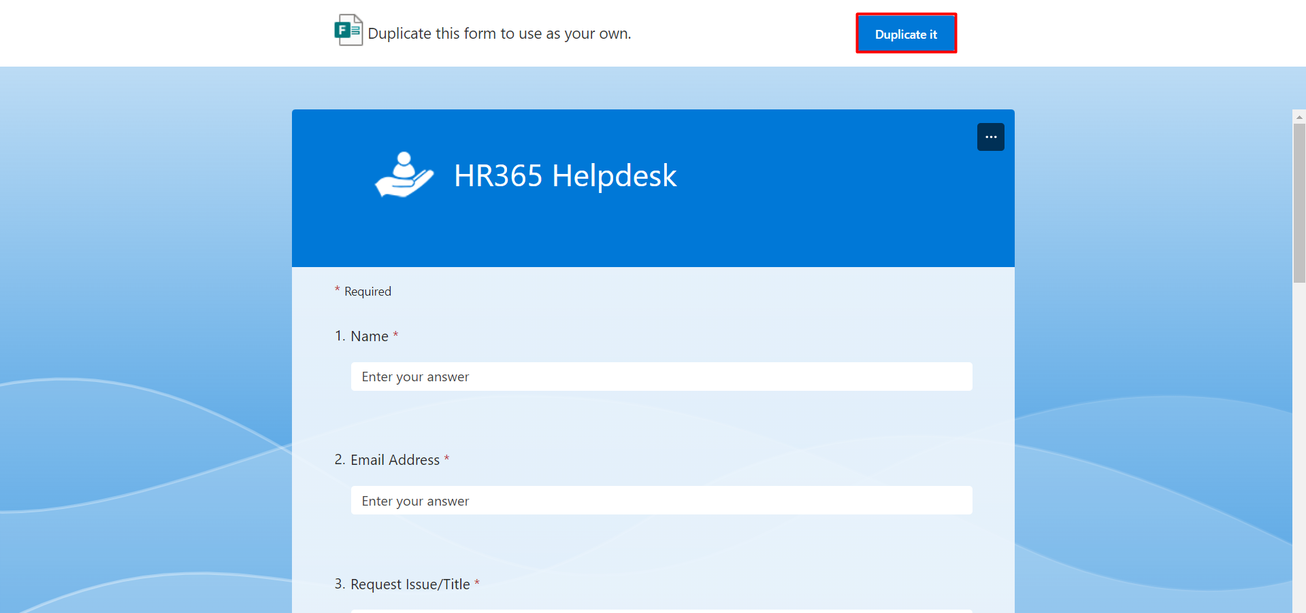Focus the Name answer field
Image resolution: width=1306 pixels, height=613 pixels.
tap(662, 376)
